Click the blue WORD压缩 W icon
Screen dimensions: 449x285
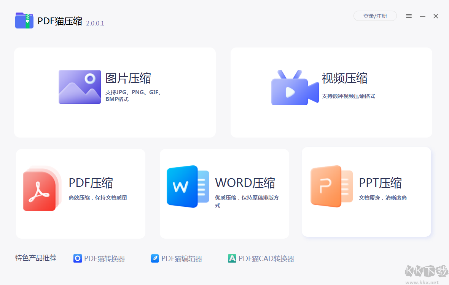tap(187, 186)
